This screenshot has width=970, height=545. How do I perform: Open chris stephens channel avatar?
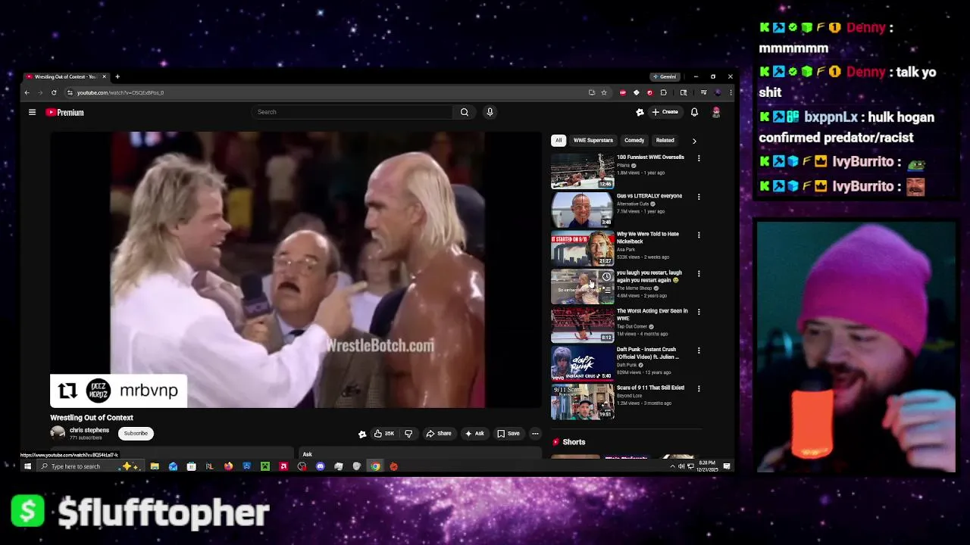(58, 433)
